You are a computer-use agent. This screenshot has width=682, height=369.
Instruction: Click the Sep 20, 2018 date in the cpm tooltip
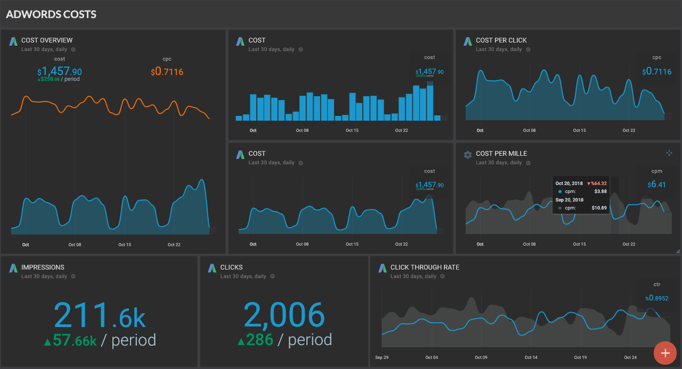569,200
